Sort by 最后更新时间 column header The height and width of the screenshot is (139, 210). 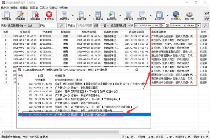(x=136, y=32)
